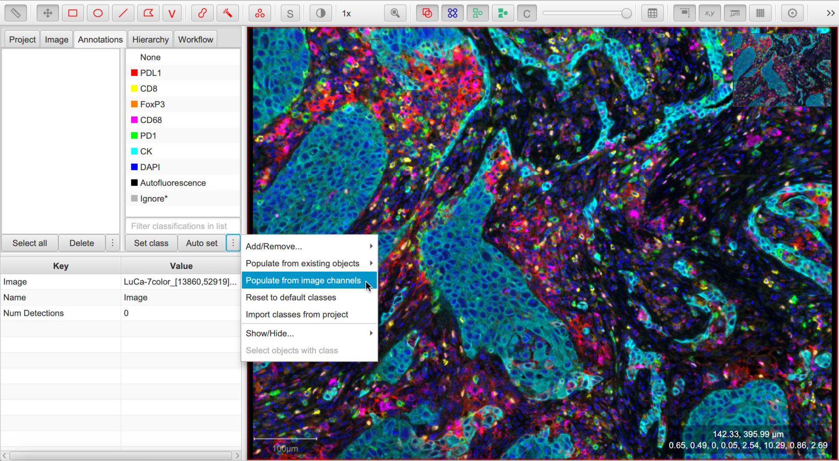The image size is (839, 461).
Task: Click the LuCa-7color image name value
Action: click(180, 282)
